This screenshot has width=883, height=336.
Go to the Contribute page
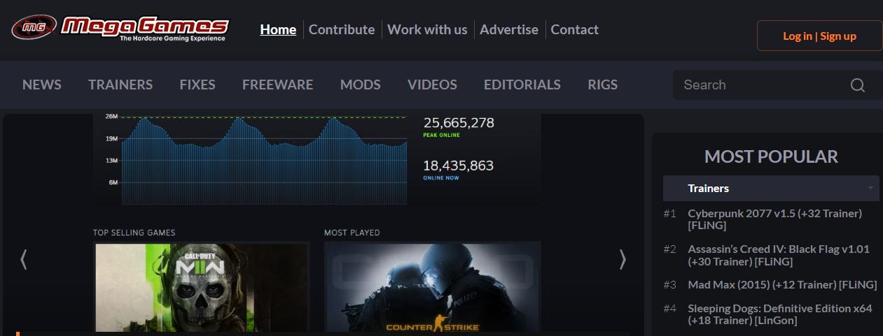(342, 29)
